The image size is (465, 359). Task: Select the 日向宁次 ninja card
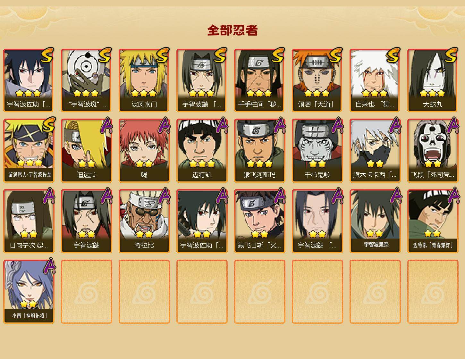click(x=29, y=221)
